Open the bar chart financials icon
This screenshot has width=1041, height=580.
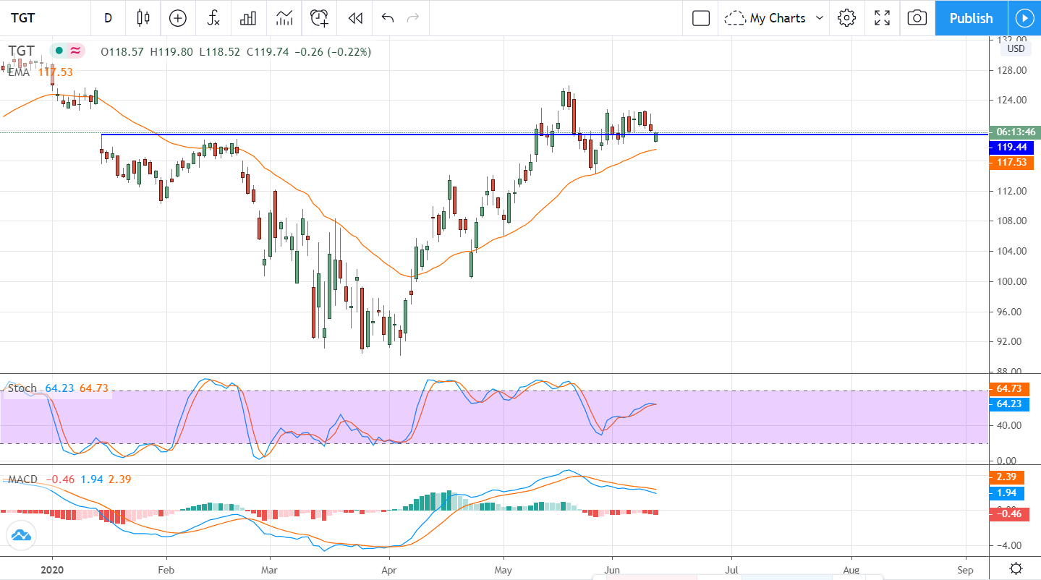248,18
